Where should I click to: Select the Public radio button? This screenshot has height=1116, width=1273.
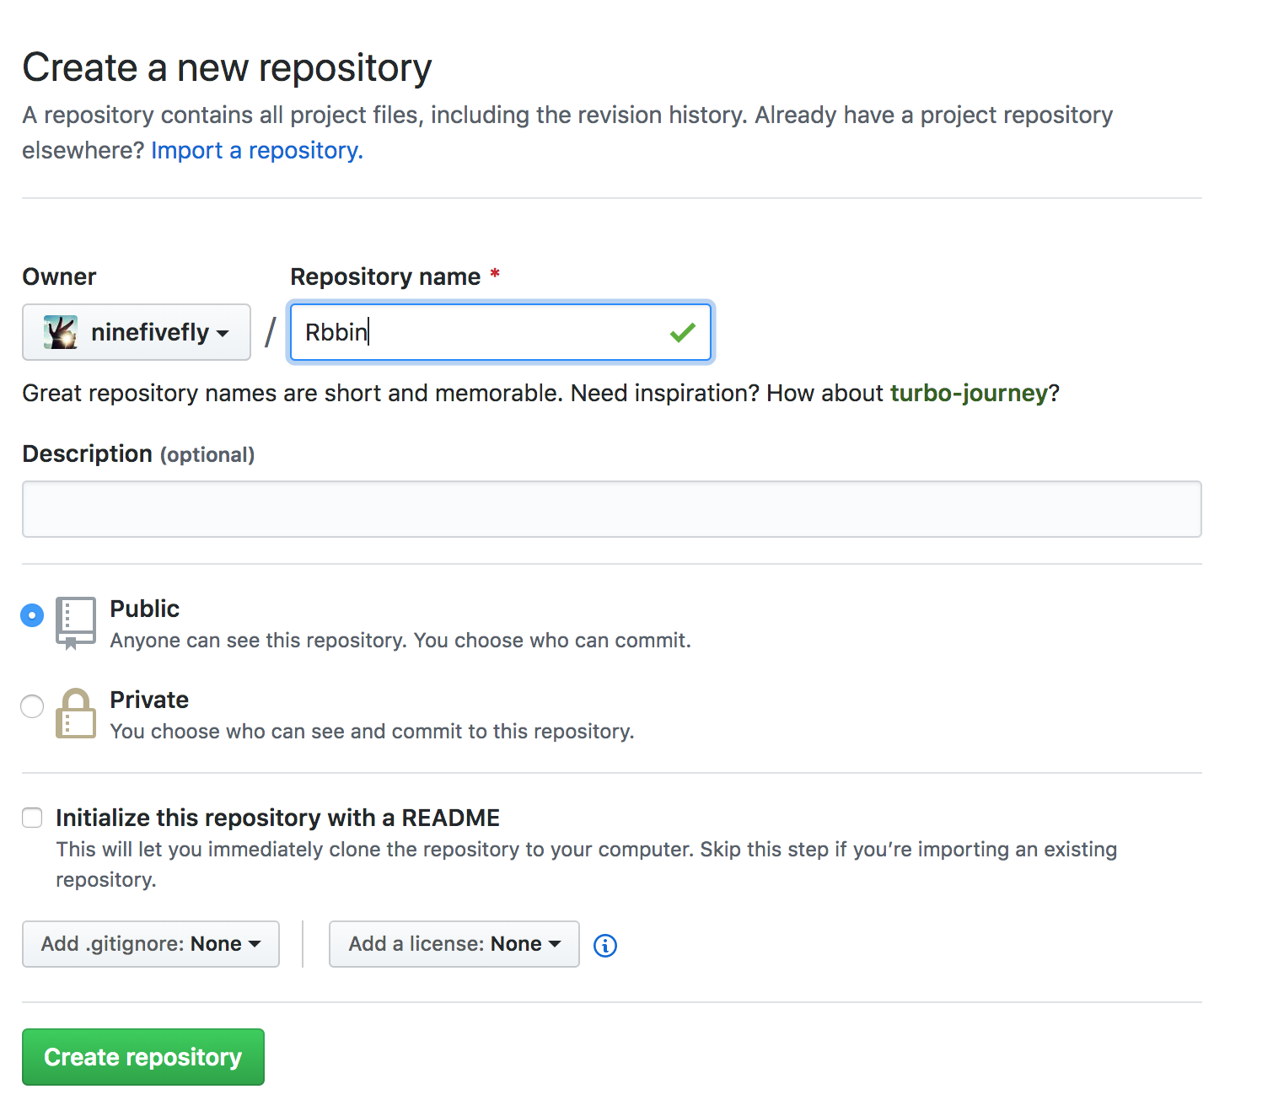point(32,615)
